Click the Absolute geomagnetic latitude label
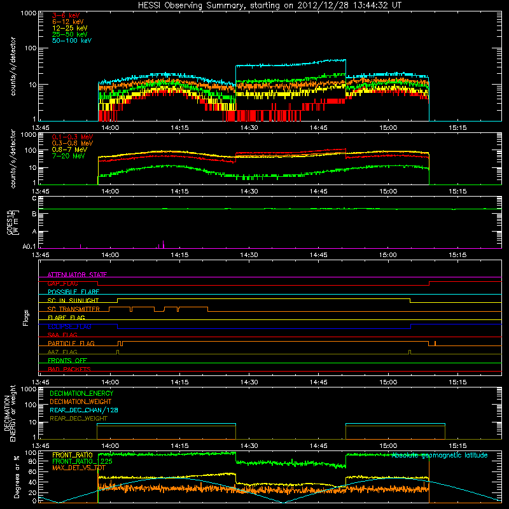This screenshot has width=509, height=509. [440, 455]
